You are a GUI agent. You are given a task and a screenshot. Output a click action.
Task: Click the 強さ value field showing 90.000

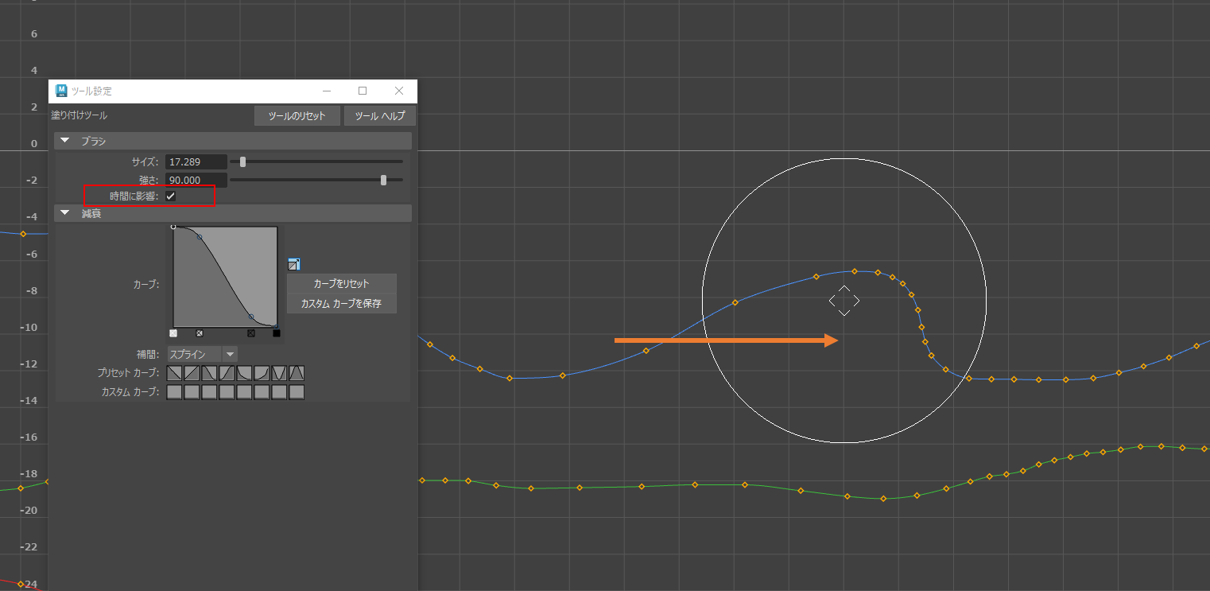tap(196, 180)
